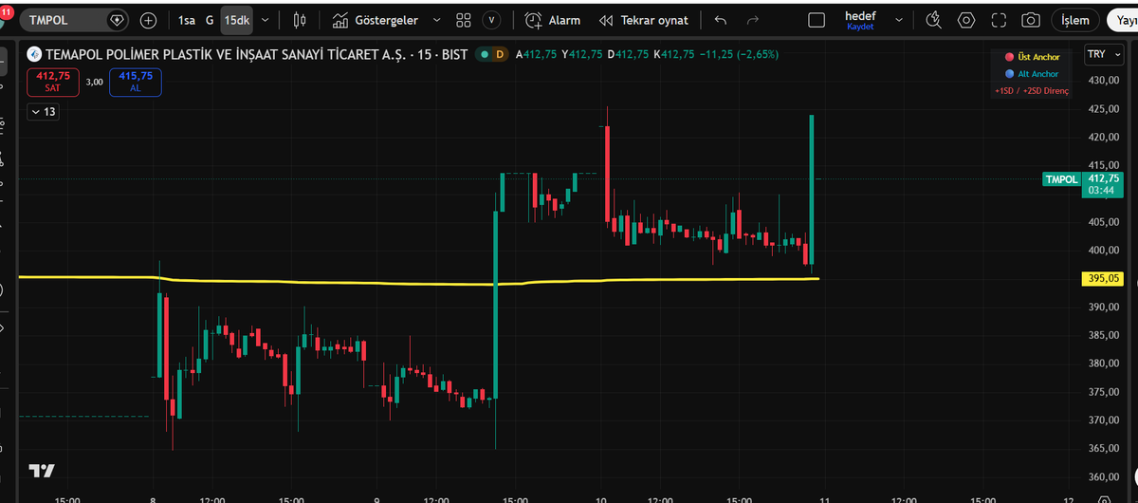Click the yellow 395,05 price label
This screenshot has width=1138, height=503.
[1102, 278]
